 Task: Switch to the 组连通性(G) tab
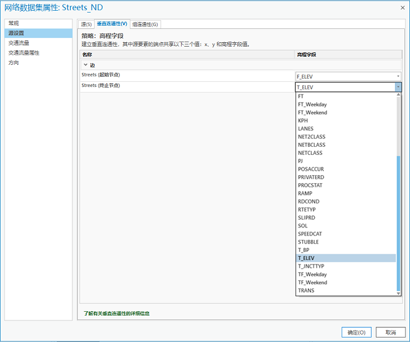click(x=145, y=24)
